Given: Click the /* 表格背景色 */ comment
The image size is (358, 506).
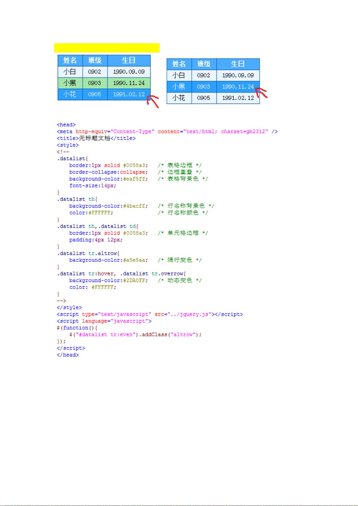Looking at the screenshot, I should click(x=183, y=179).
